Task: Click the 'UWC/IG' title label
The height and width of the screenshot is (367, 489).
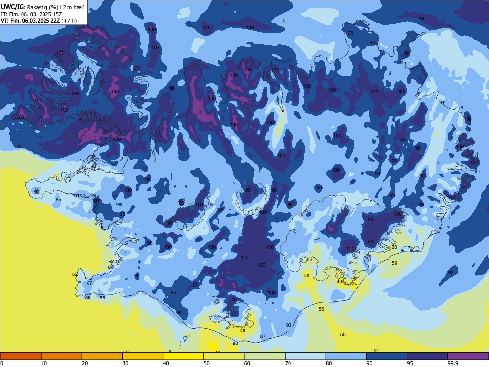Action: coord(13,7)
